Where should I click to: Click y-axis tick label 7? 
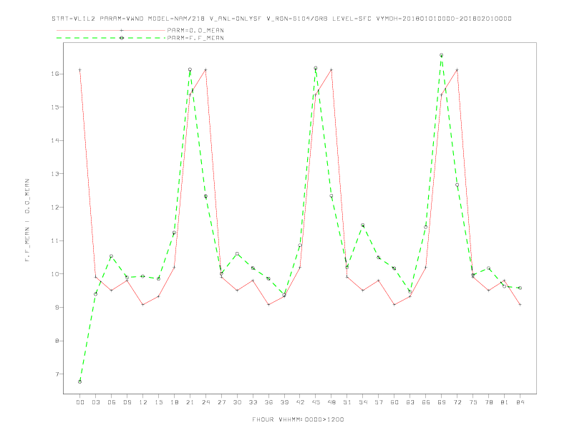pos(57,374)
